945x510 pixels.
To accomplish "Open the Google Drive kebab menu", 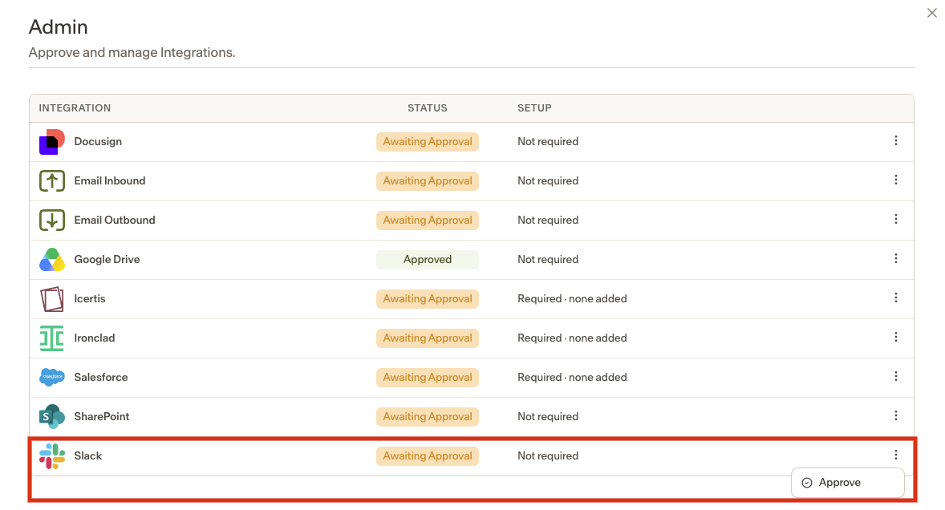I will [x=896, y=258].
